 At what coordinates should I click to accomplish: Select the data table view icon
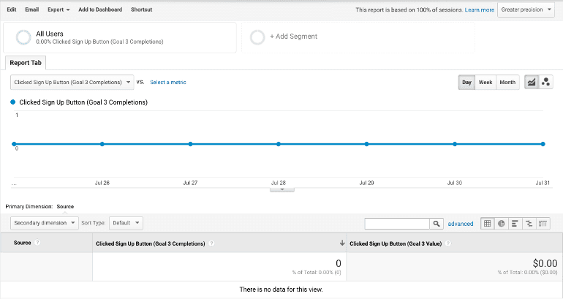(487, 224)
